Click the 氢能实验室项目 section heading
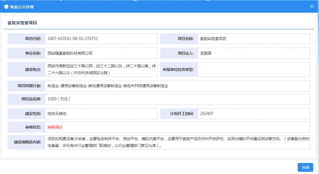Viewport: 319px width, 174px height. [22, 23]
